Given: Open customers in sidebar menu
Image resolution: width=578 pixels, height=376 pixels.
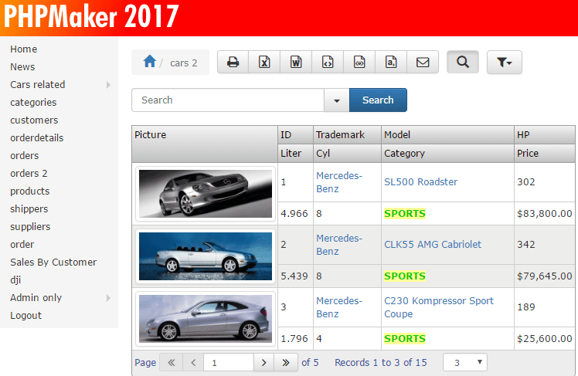Looking at the screenshot, I should click(x=34, y=120).
